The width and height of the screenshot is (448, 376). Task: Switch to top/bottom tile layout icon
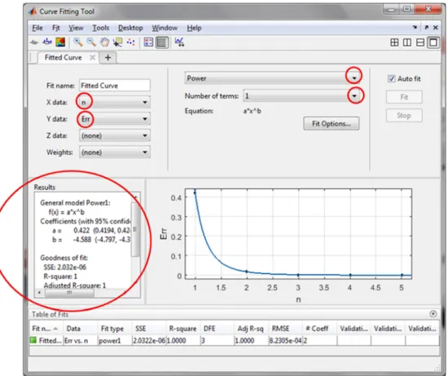(x=420, y=42)
